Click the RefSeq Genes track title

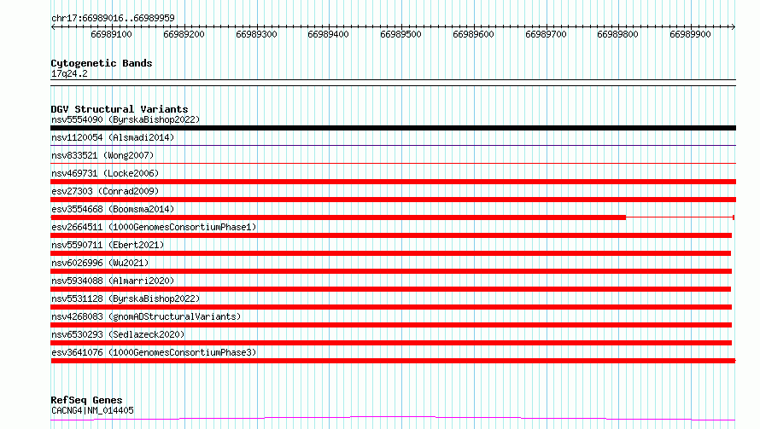(86, 401)
